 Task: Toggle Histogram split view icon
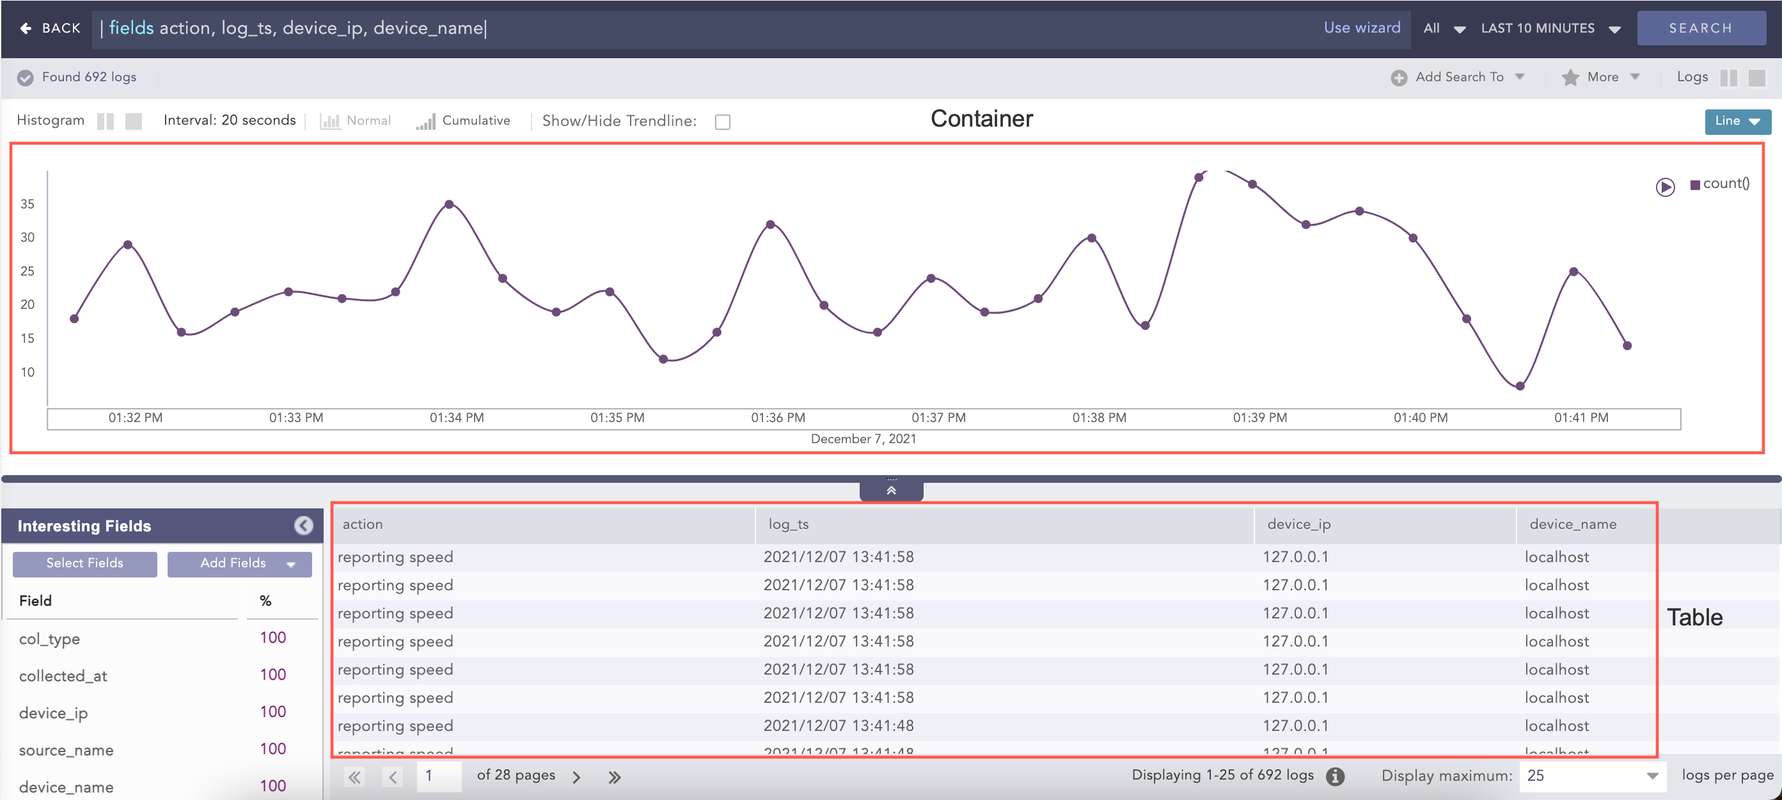pos(105,121)
